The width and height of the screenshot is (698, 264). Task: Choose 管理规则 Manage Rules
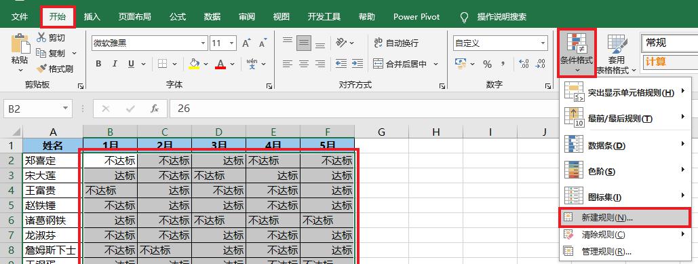pos(625,252)
